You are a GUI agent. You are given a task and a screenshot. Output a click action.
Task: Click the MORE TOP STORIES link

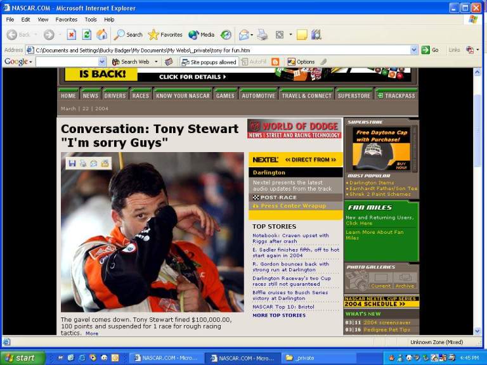279,316
